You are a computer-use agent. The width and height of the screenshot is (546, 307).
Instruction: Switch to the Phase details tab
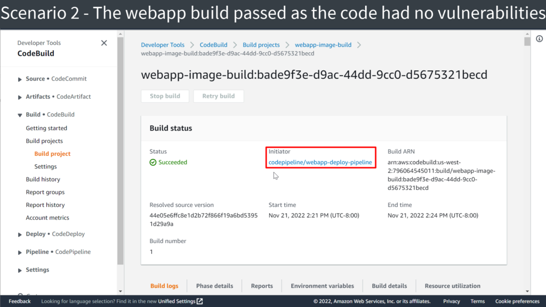[x=214, y=286]
